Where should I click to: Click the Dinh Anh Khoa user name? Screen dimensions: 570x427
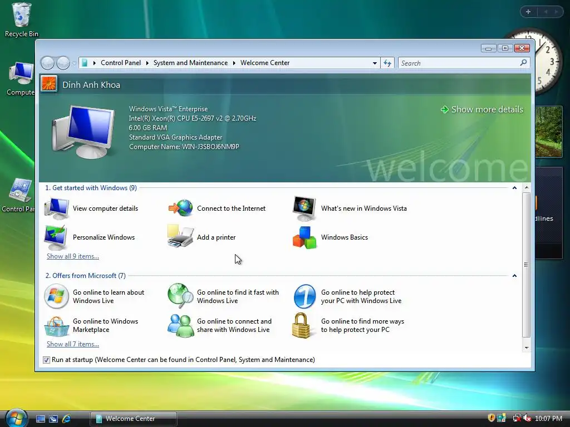pos(91,85)
